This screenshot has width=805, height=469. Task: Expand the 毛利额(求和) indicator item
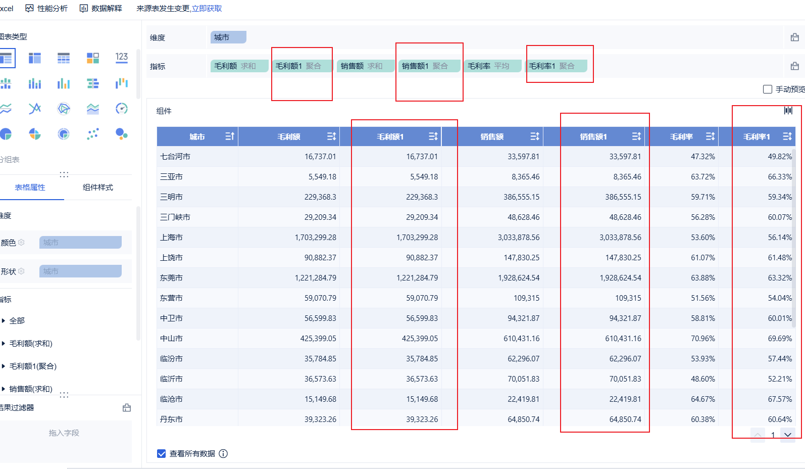tap(4, 343)
